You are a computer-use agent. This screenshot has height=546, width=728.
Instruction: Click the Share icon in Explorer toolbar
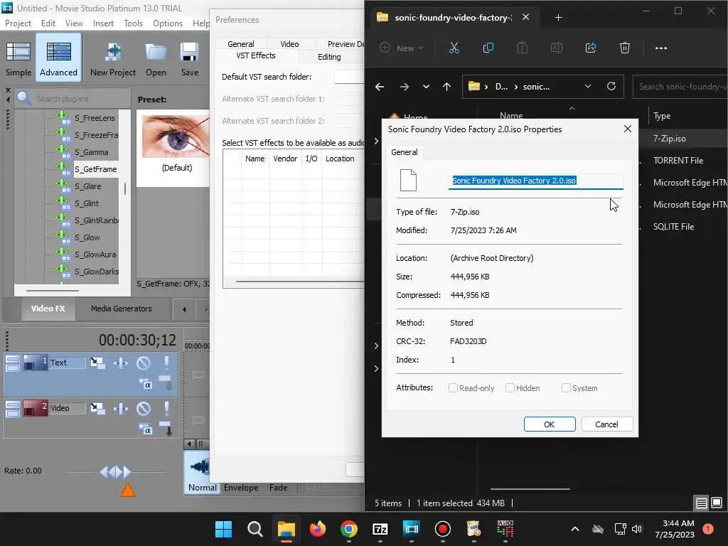pos(591,48)
